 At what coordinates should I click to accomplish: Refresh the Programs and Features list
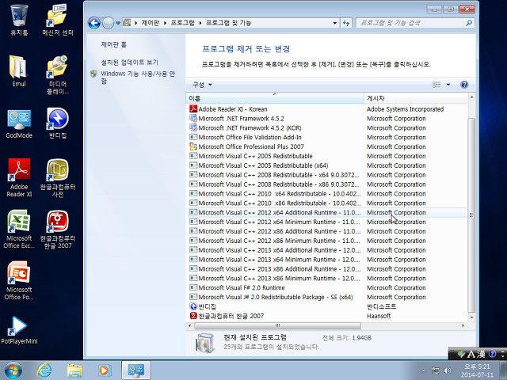pyautogui.click(x=346, y=23)
